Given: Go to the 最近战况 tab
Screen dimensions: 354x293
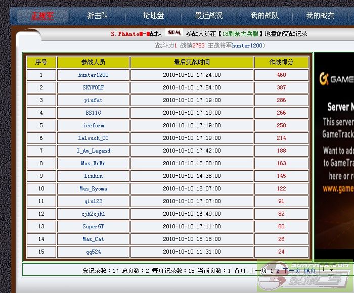Looking at the screenshot, I should (209, 16).
